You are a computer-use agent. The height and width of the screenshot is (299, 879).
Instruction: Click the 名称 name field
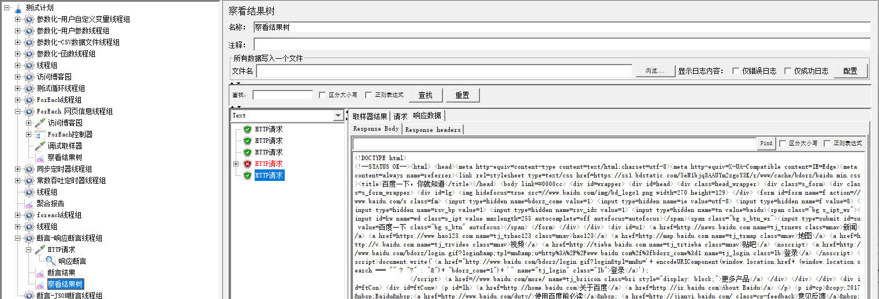tap(562, 27)
